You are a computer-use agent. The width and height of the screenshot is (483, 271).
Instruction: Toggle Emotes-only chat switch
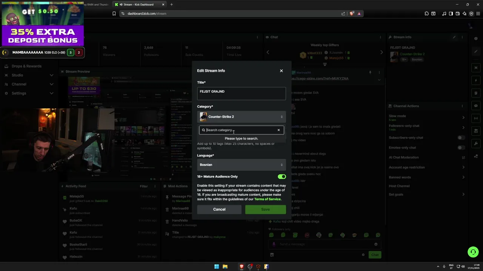[461, 148]
